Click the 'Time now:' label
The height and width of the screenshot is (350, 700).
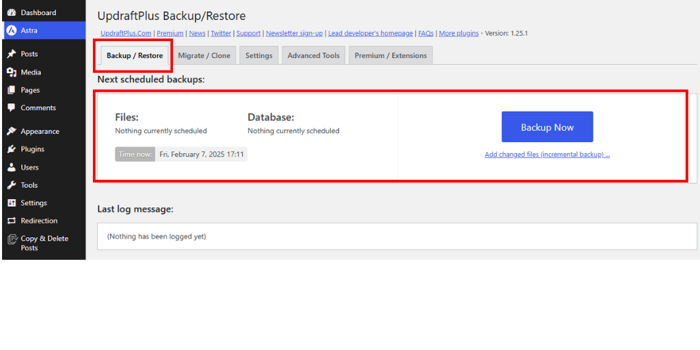pos(135,154)
